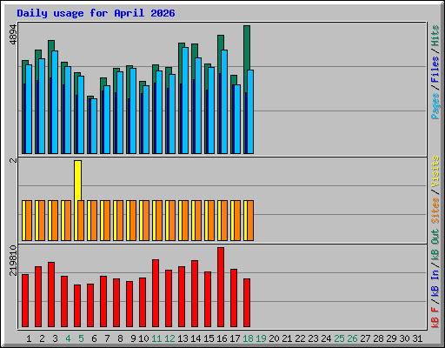This screenshot has height=348, width=445.
Task: Click day label 6 on the x-axis
Action: [x=94, y=338]
